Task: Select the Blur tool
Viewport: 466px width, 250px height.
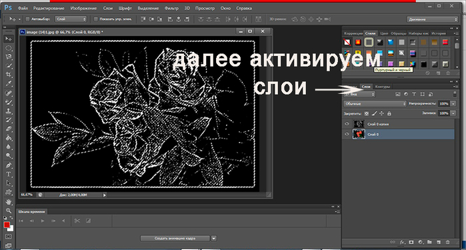Action: pyautogui.click(x=8, y=147)
